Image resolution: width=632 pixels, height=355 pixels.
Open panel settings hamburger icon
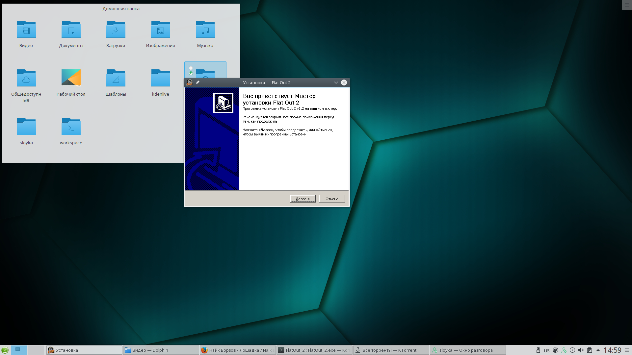click(627, 350)
